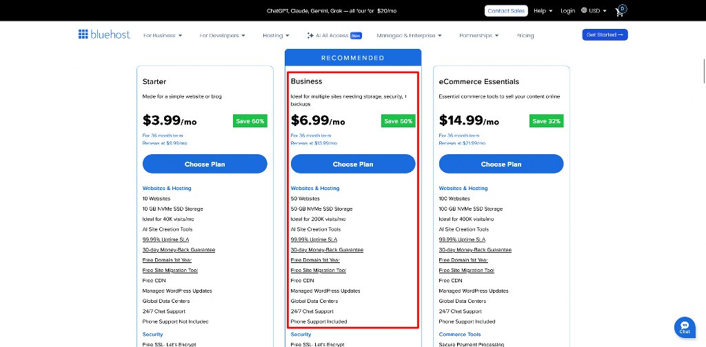Click the Get Started button
Image resolution: width=706 pixels, height=347 pixels.
tap(605, 34)
